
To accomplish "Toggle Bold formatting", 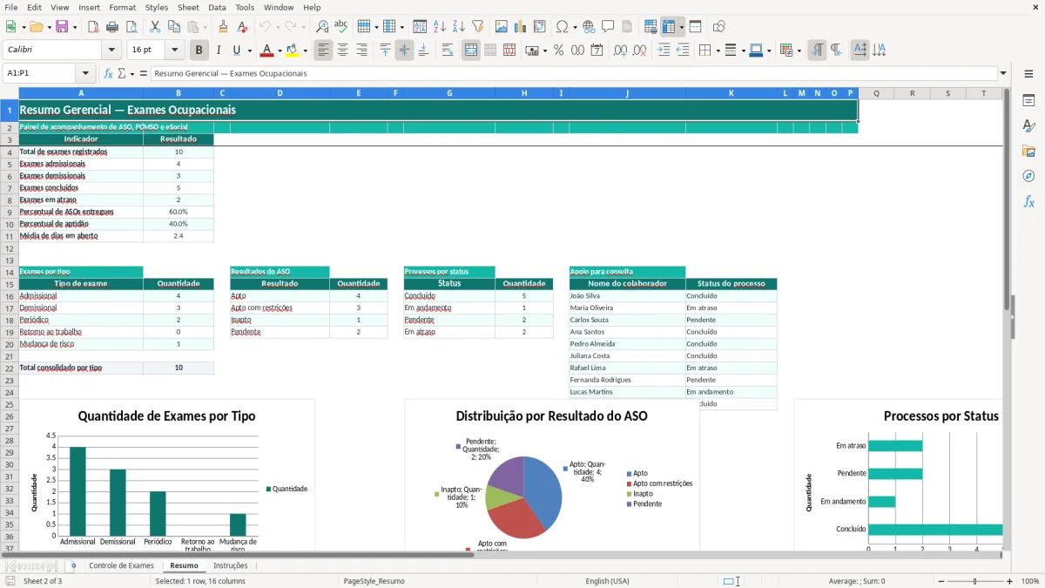I will [x=199, y=50].
